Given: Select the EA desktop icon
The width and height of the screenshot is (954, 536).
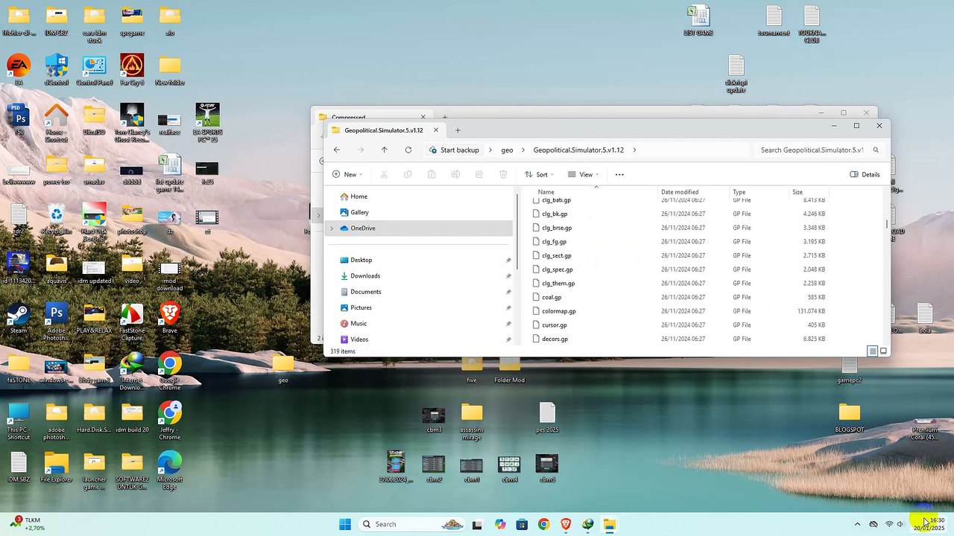Looking at the screenshot, I should [19, 70].
